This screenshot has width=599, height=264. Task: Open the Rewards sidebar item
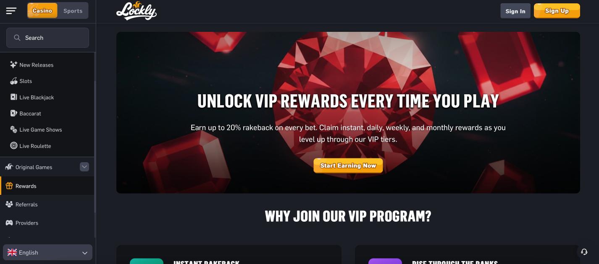(47, 186)
